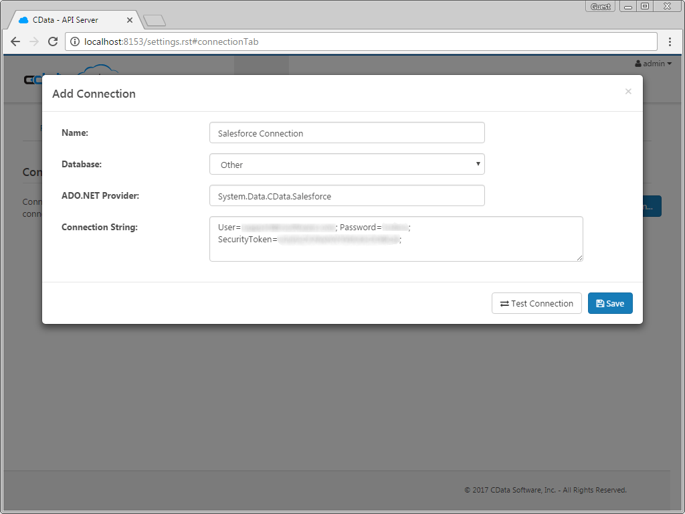Screen dimensions: 685x514
Task: Click the back navigation arrow
Action: 15,41
